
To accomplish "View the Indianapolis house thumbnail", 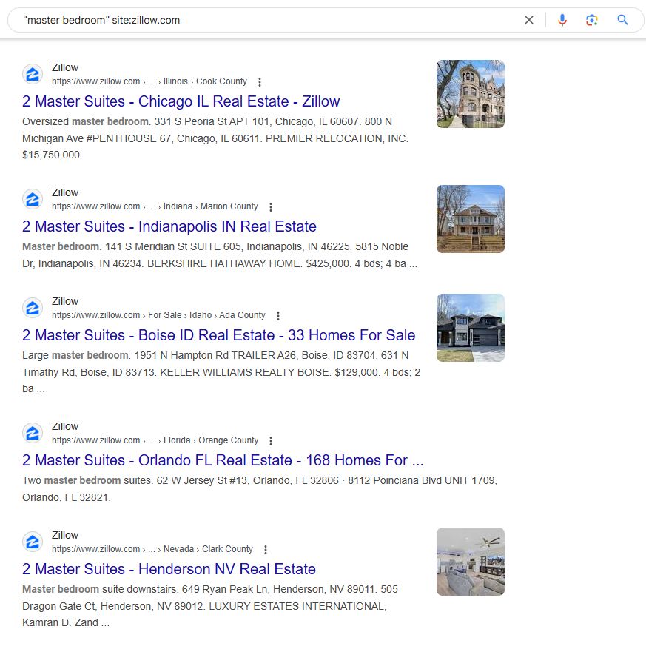I will [471, 219].
